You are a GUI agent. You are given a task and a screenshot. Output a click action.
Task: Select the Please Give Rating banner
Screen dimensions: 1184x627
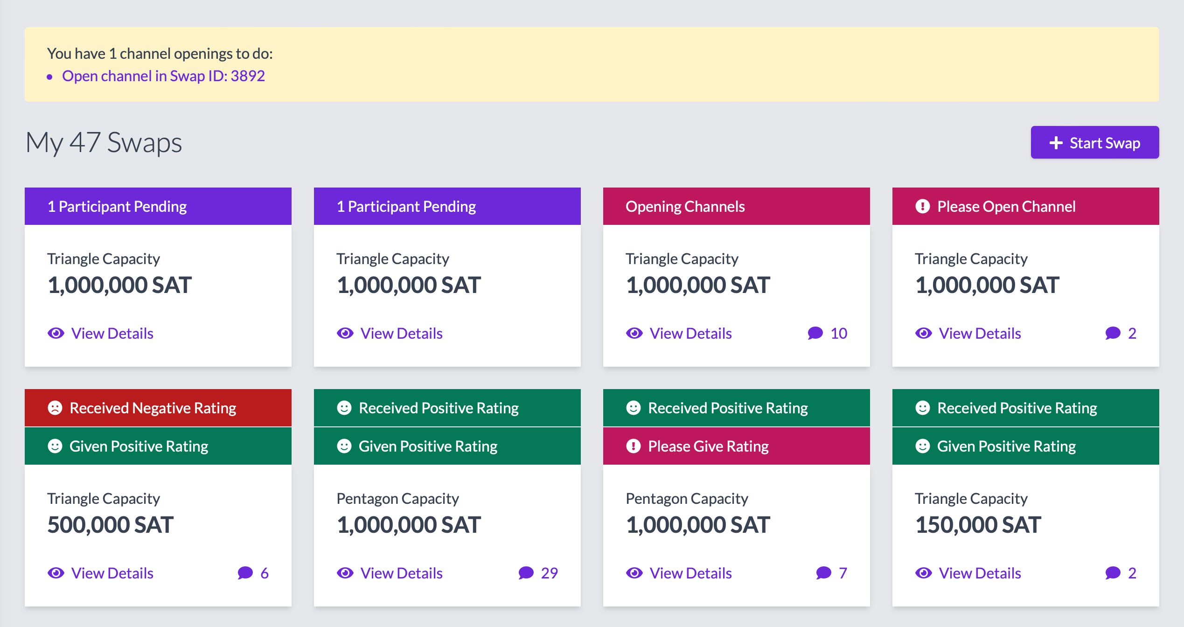click(x=736, y=446)
